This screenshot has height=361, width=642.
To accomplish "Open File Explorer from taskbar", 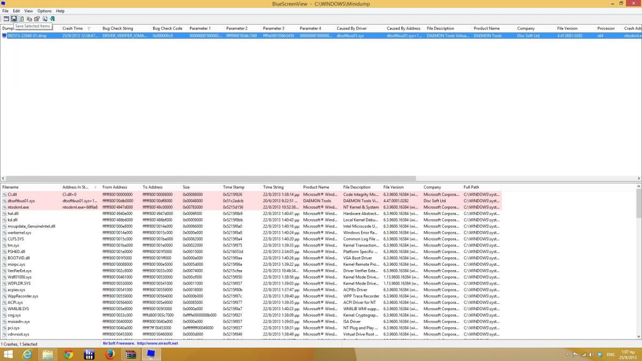I will (47, 354).
